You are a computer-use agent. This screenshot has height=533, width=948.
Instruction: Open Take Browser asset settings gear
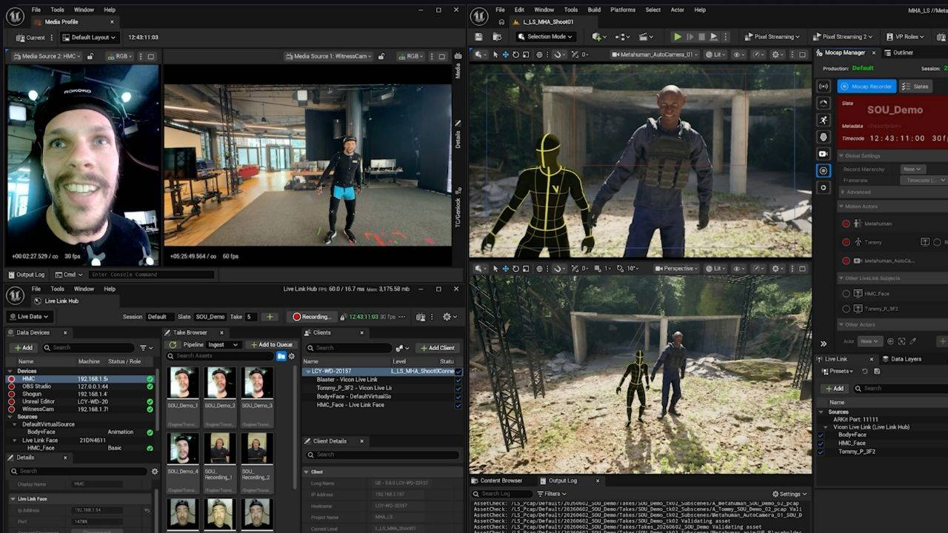click(292, 356)
